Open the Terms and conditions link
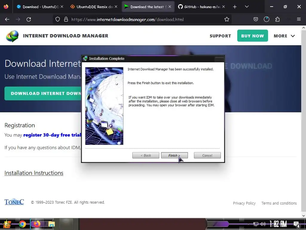This screenshot has width=306, height=230. pos(279,203)
